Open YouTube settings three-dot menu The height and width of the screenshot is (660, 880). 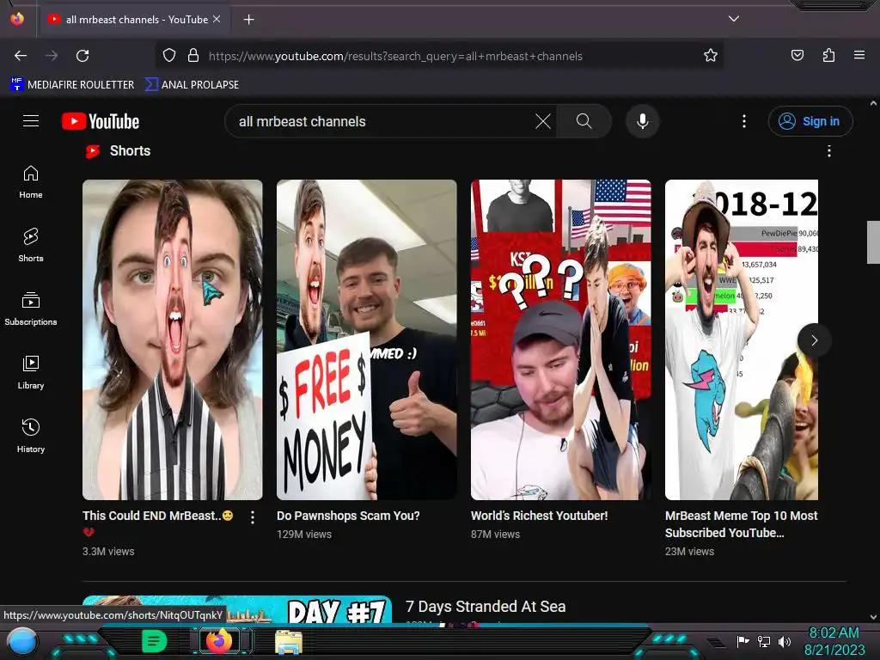click(x=744, y=121)
